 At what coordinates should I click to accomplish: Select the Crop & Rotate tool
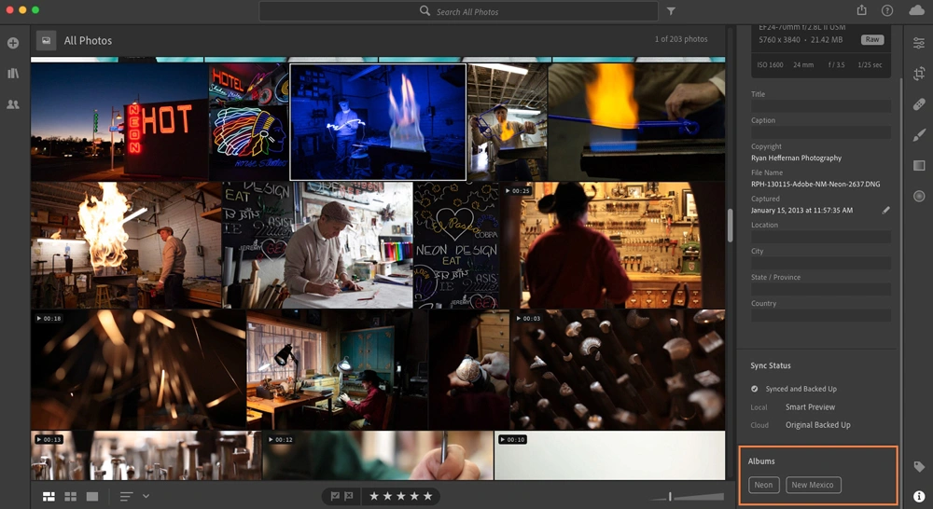coord(919,74)
